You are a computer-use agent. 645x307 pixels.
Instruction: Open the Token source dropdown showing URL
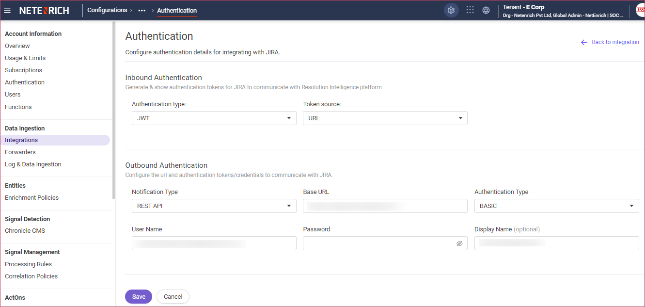pyautogui.click(x=385, y=118)
